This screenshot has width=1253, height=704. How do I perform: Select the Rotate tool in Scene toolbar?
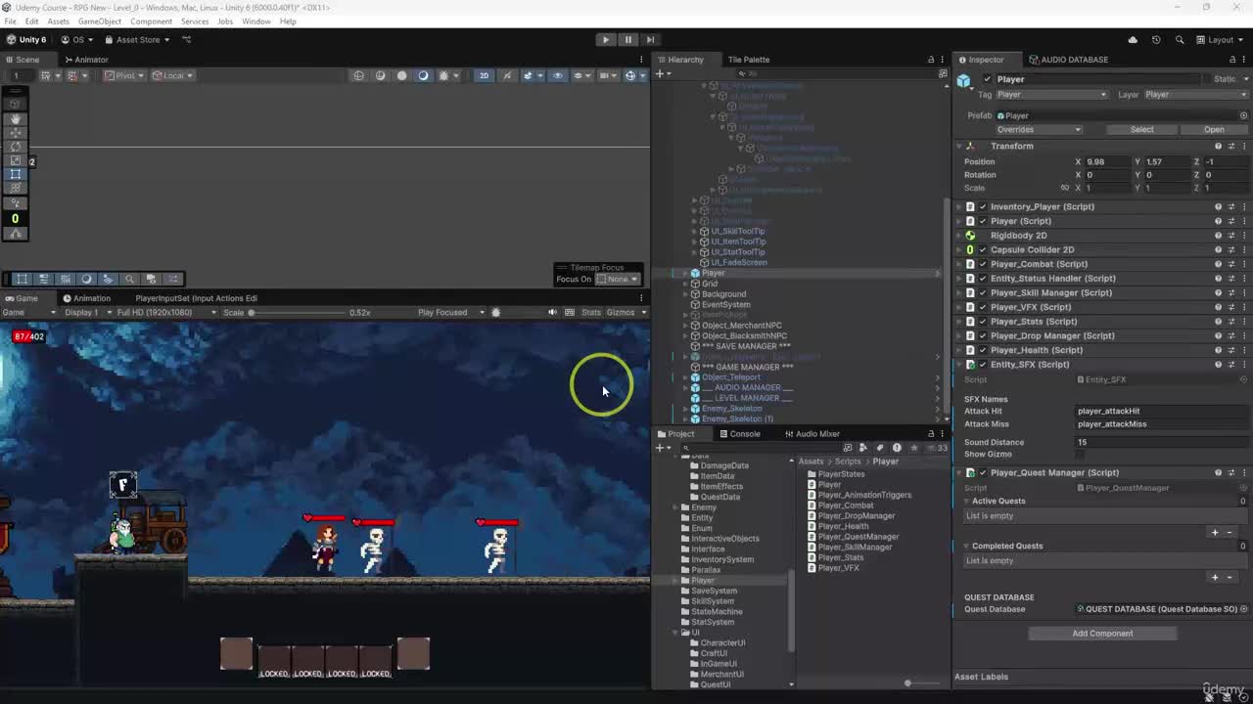pyautogui.click(x=15, y=146)
